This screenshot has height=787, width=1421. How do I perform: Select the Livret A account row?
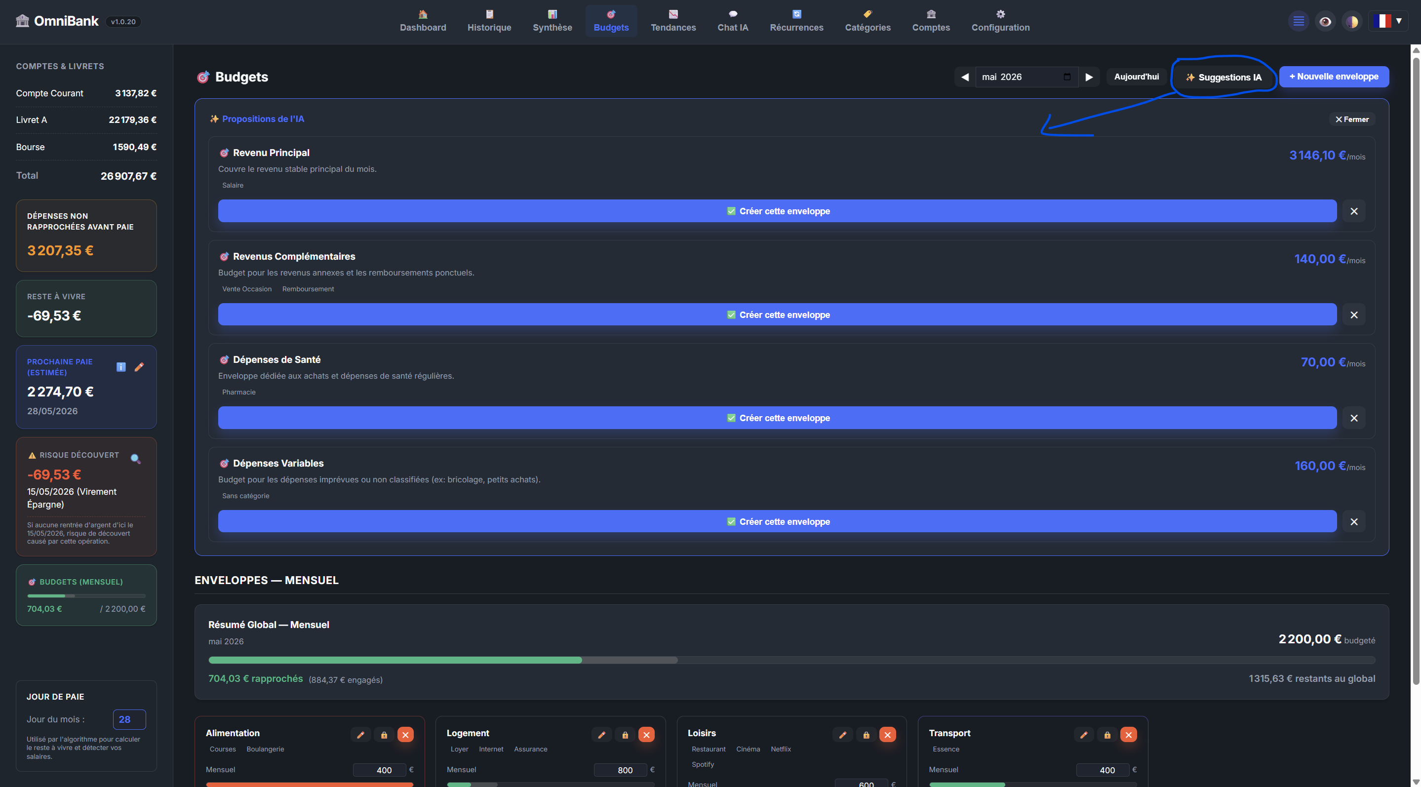click(86, 119)
